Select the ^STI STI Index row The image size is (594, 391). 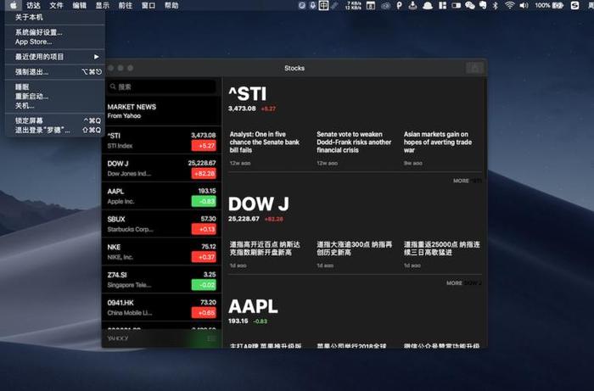162,141
